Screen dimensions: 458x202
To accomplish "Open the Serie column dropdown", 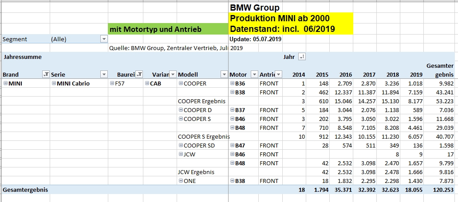I will (103, 74).
